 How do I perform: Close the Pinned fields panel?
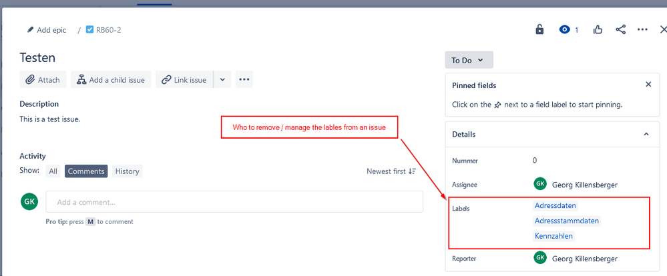[x=648, y=85]
